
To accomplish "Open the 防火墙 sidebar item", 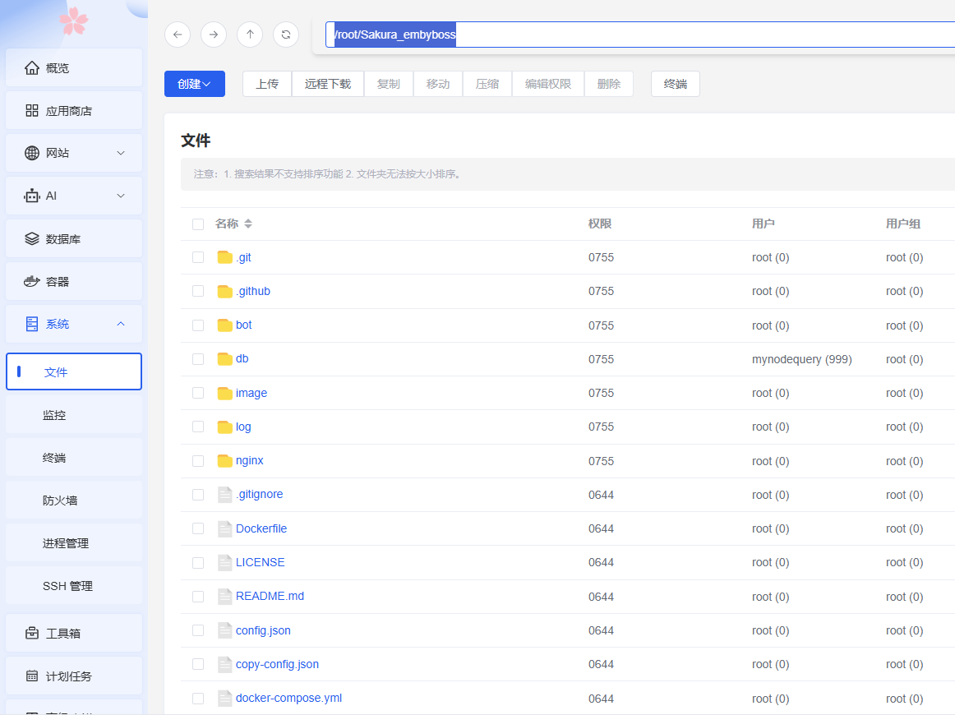I will tap(60, 501).
